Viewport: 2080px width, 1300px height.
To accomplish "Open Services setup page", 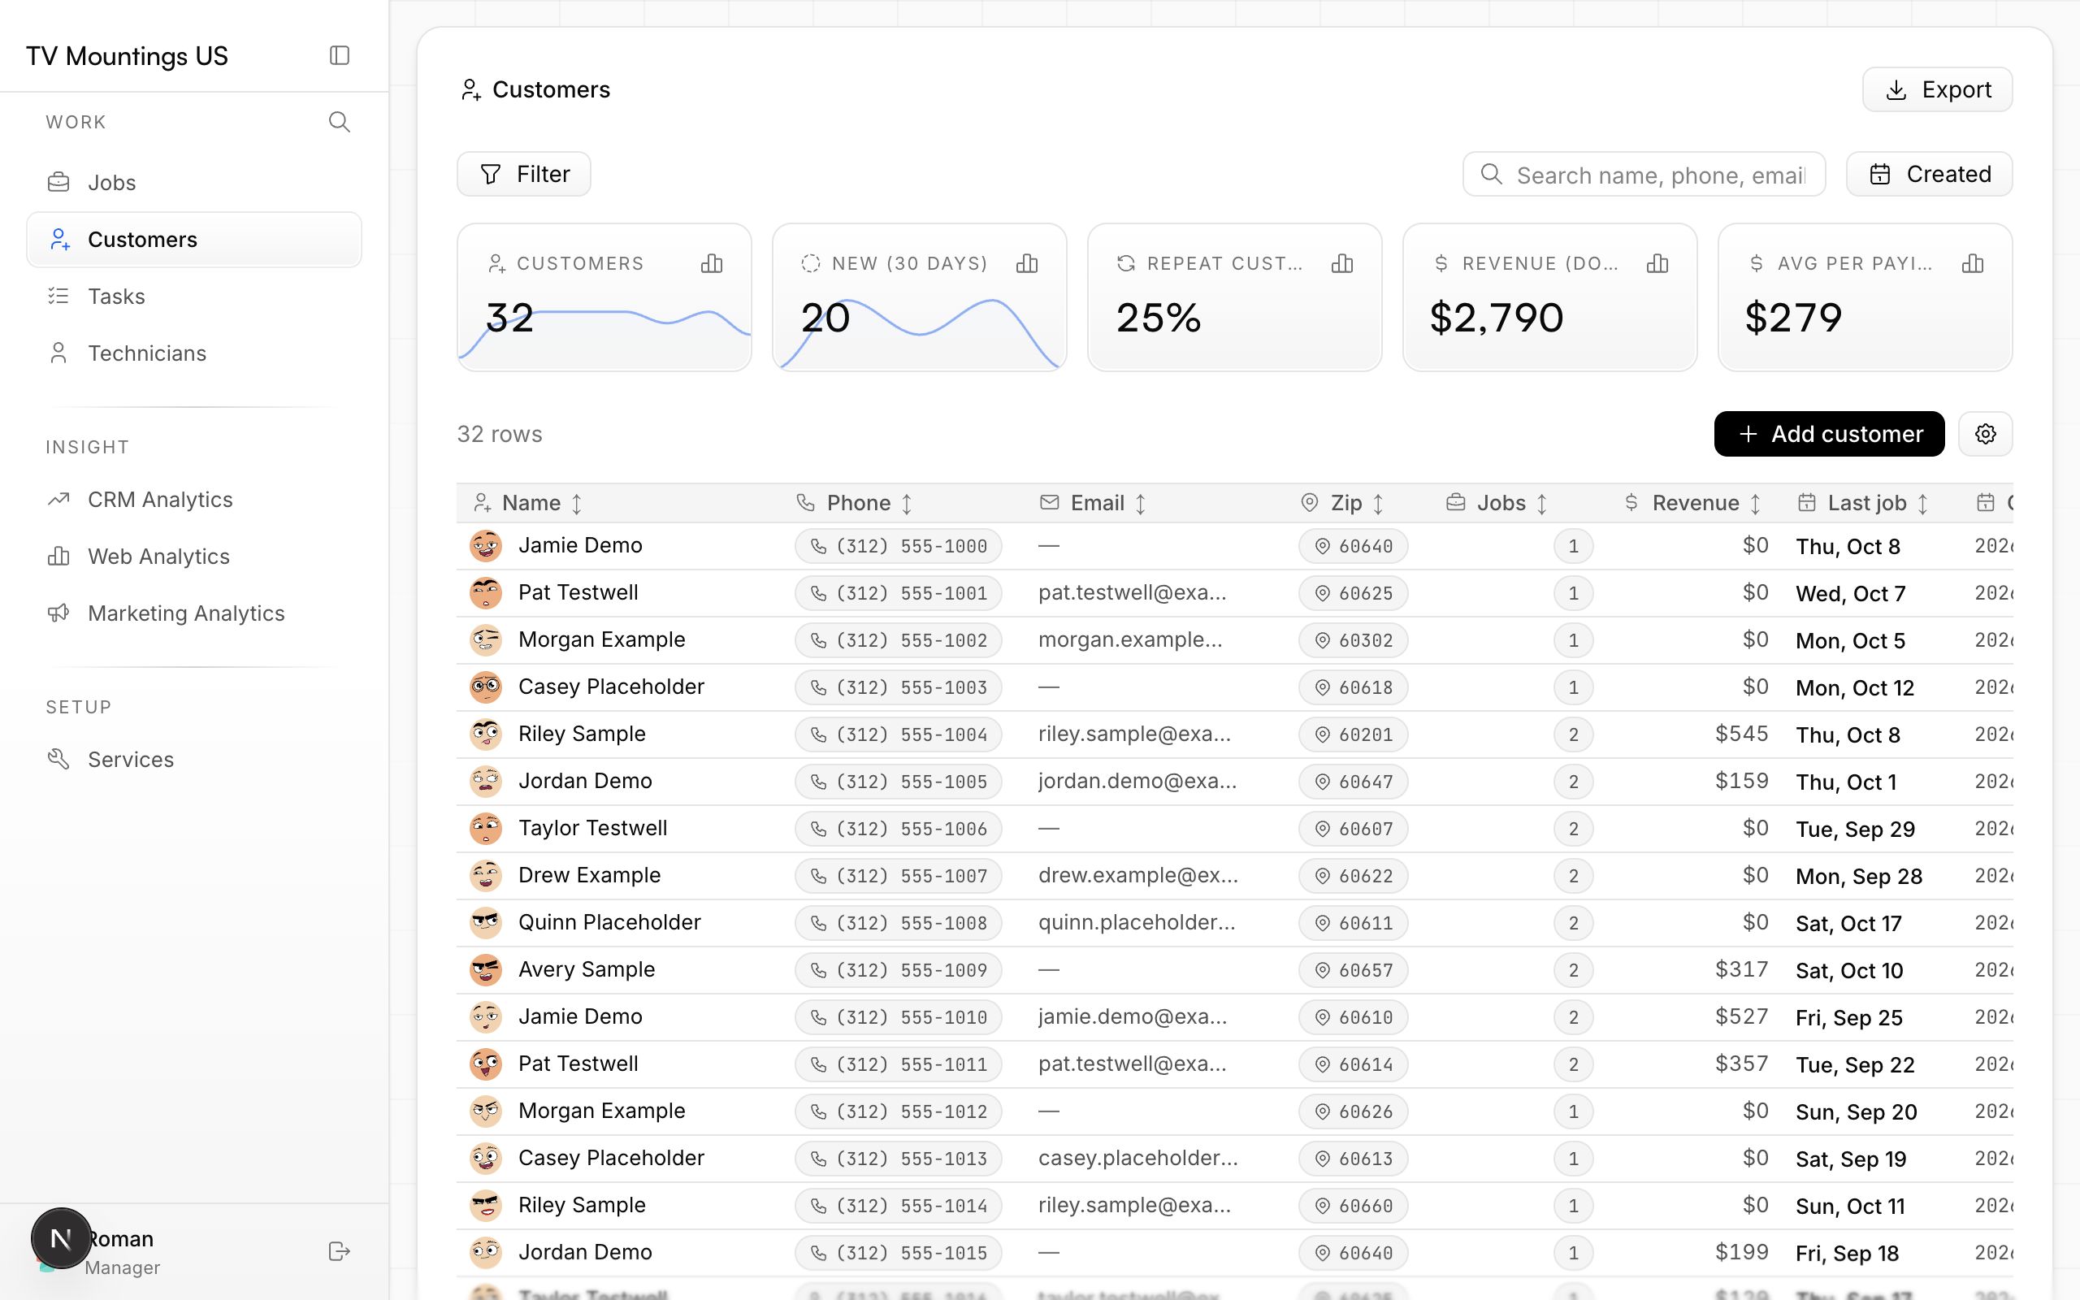I will [194, 759].
